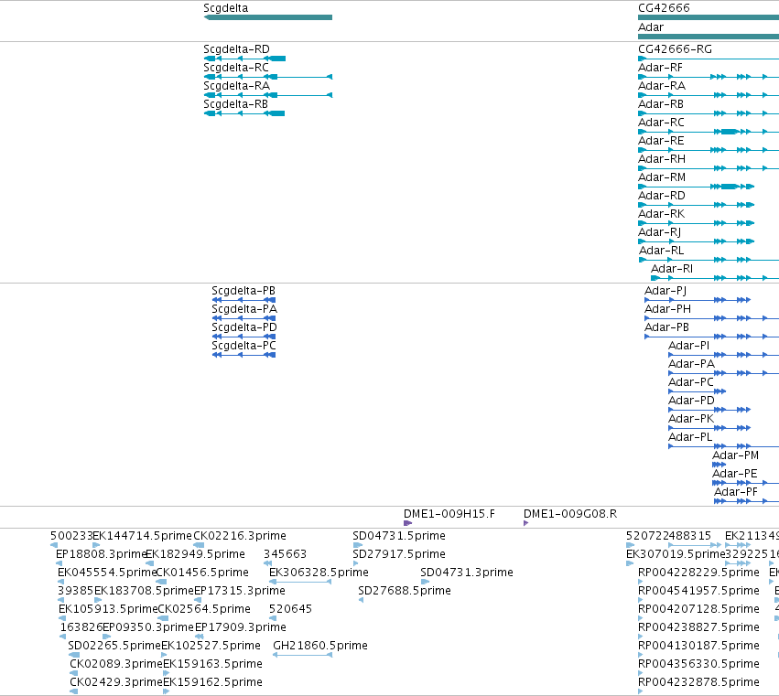
Task: Select EST RP004228229.5prime
Action: click(698, 573)
